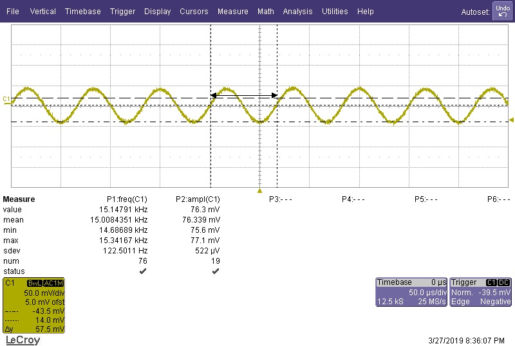Open the Cursors menu
The height and width of the screenshot is (346, 515).
(194, 12)
